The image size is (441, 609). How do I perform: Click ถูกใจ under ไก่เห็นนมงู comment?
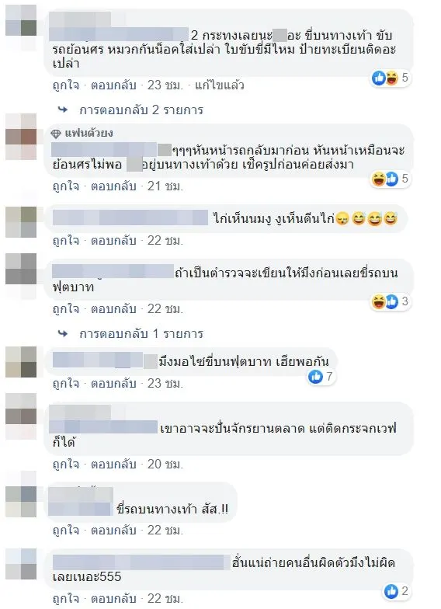(65, 241)
